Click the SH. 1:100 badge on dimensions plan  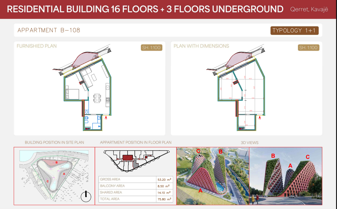(308, 48)
